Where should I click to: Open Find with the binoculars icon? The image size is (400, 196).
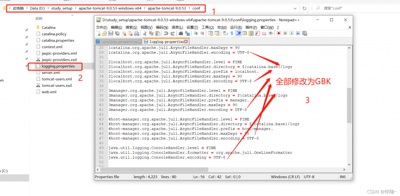tap(181, 33)
